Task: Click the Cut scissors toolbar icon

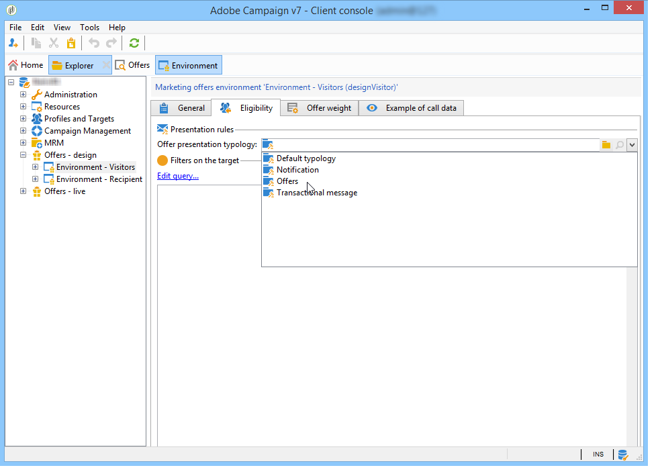Action: tap(54, 43)
